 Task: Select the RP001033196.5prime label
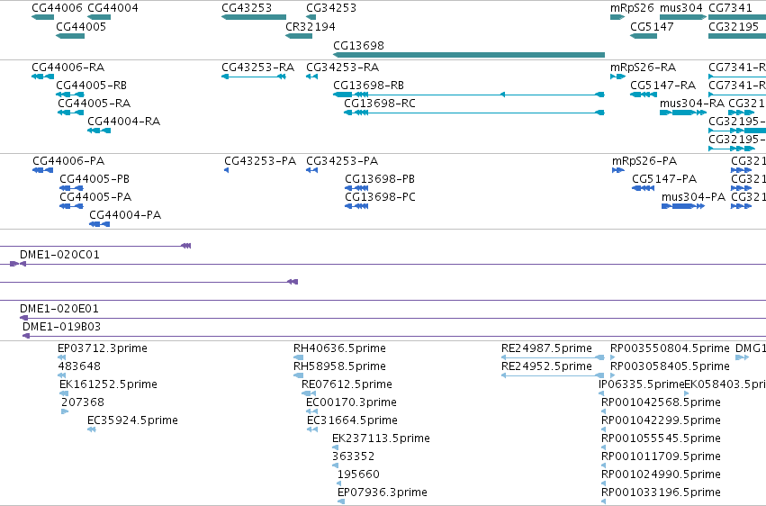point(662,492)
